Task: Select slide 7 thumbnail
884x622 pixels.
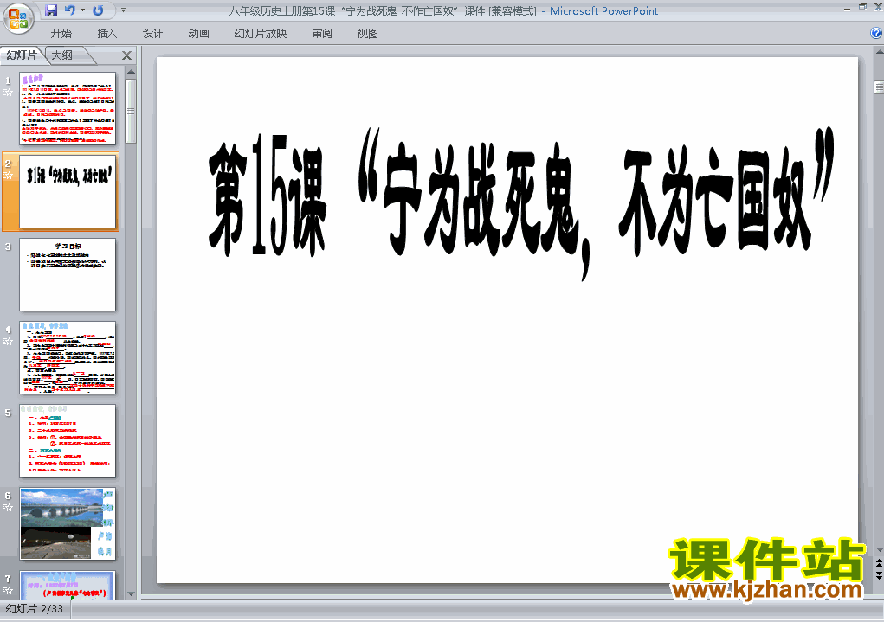Action: [68, 586]
